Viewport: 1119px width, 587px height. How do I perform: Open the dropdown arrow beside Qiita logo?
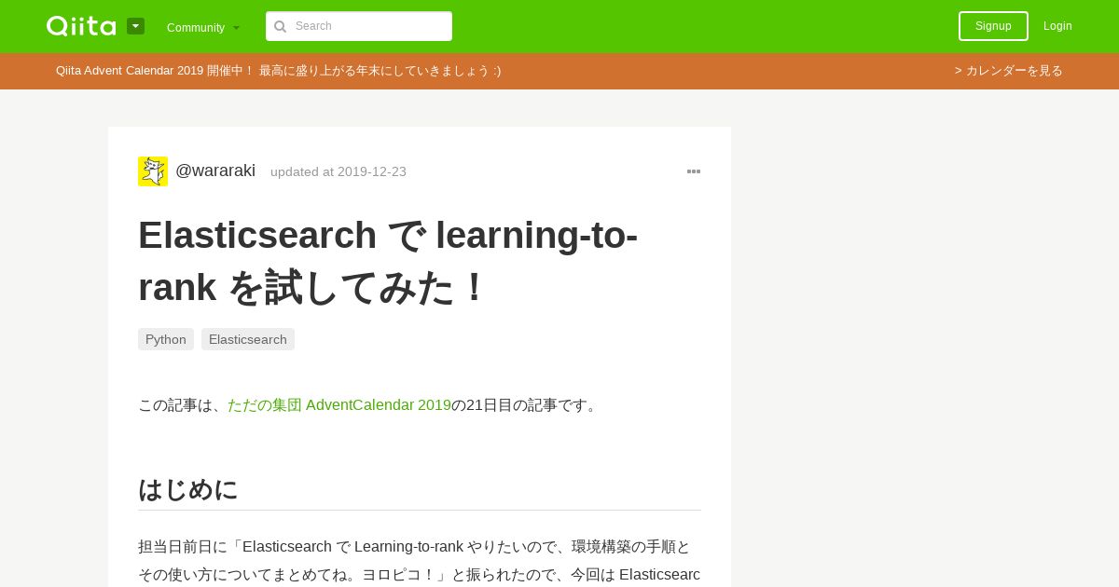tap(135, 26)
